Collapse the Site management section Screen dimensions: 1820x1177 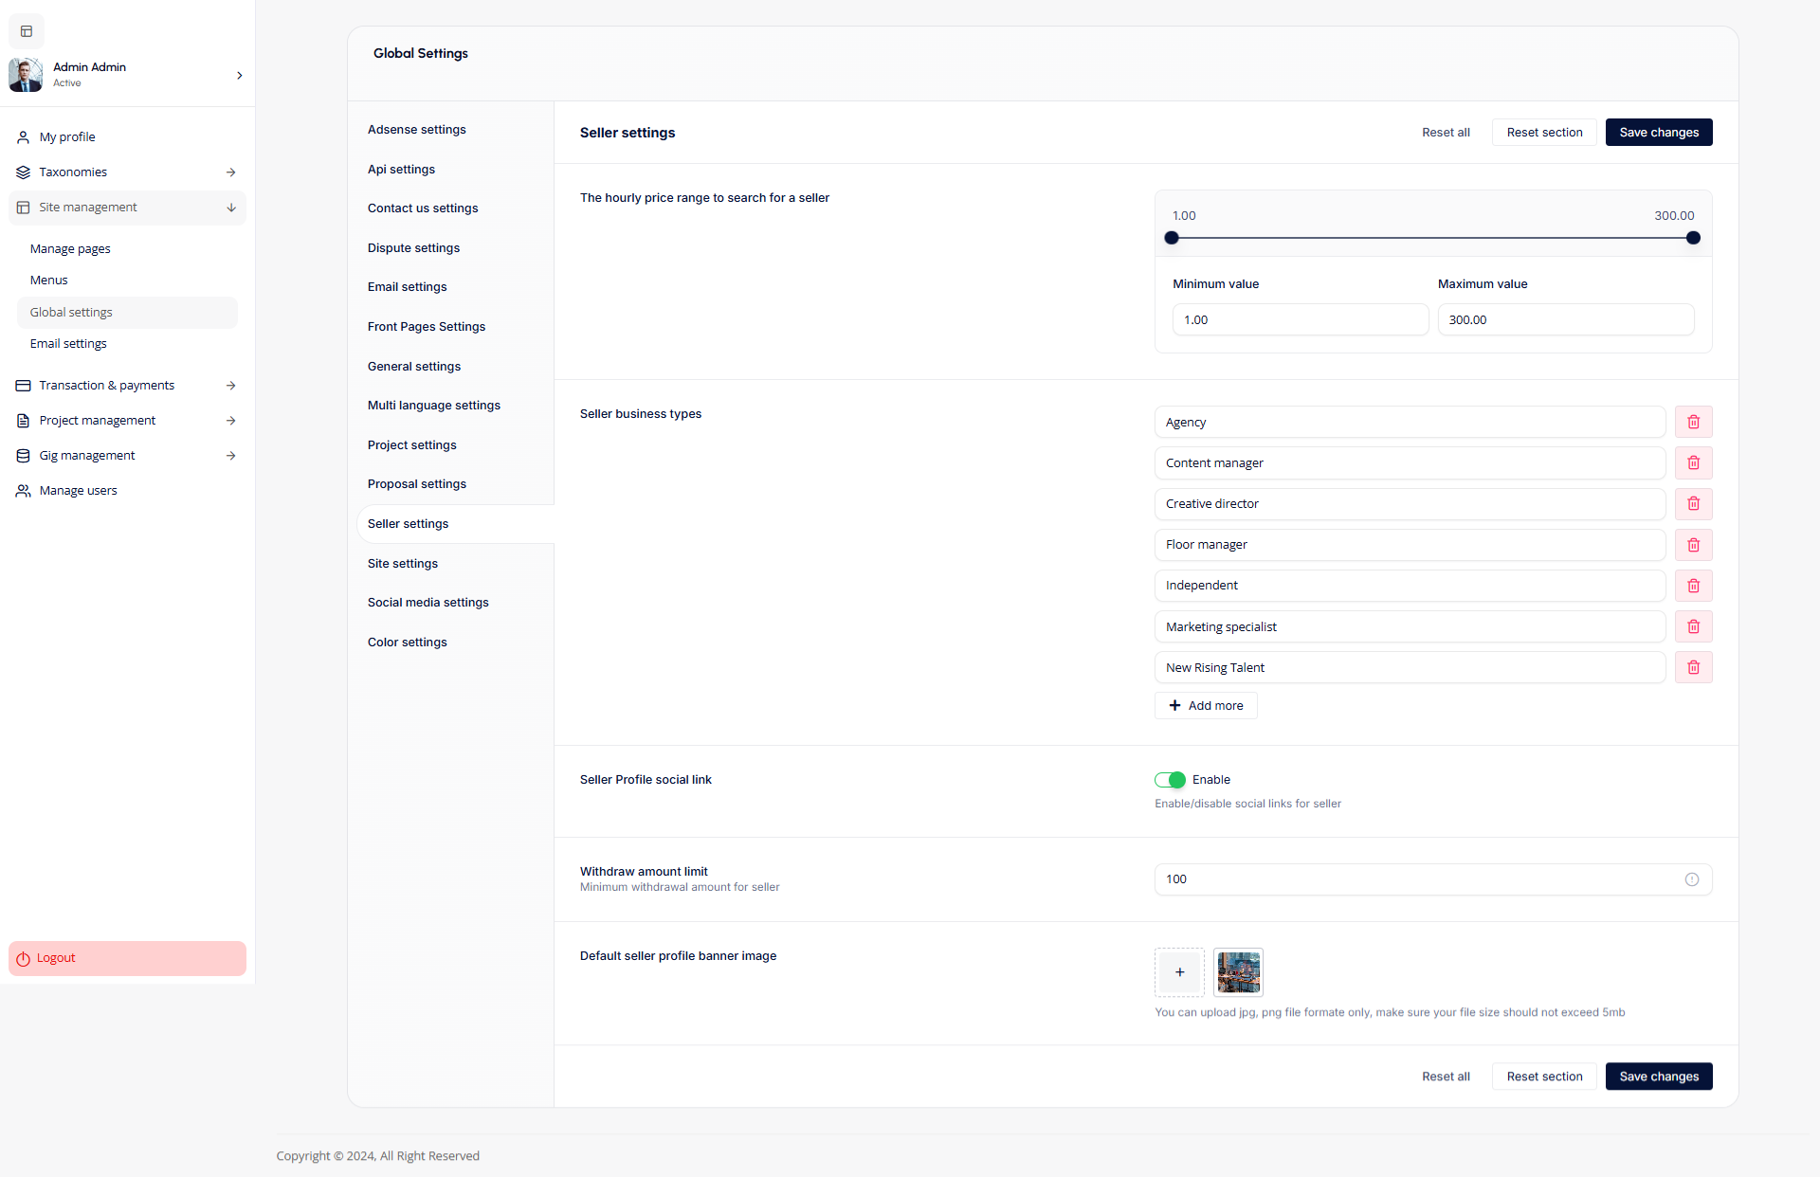230,208
